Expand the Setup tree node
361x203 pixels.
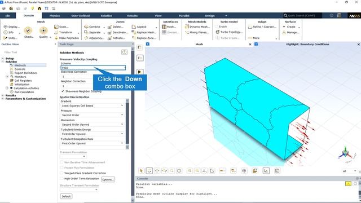pyautogui.click(x=3, y=59)
